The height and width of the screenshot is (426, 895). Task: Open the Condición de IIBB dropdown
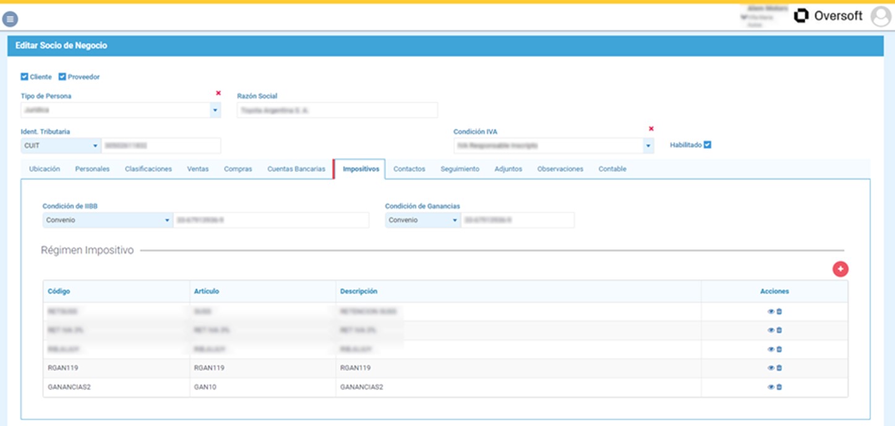click(108, 220)
